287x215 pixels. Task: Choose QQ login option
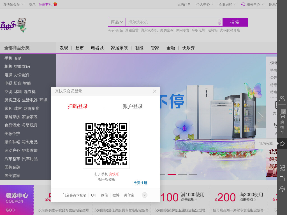click(x=94, y=195)
